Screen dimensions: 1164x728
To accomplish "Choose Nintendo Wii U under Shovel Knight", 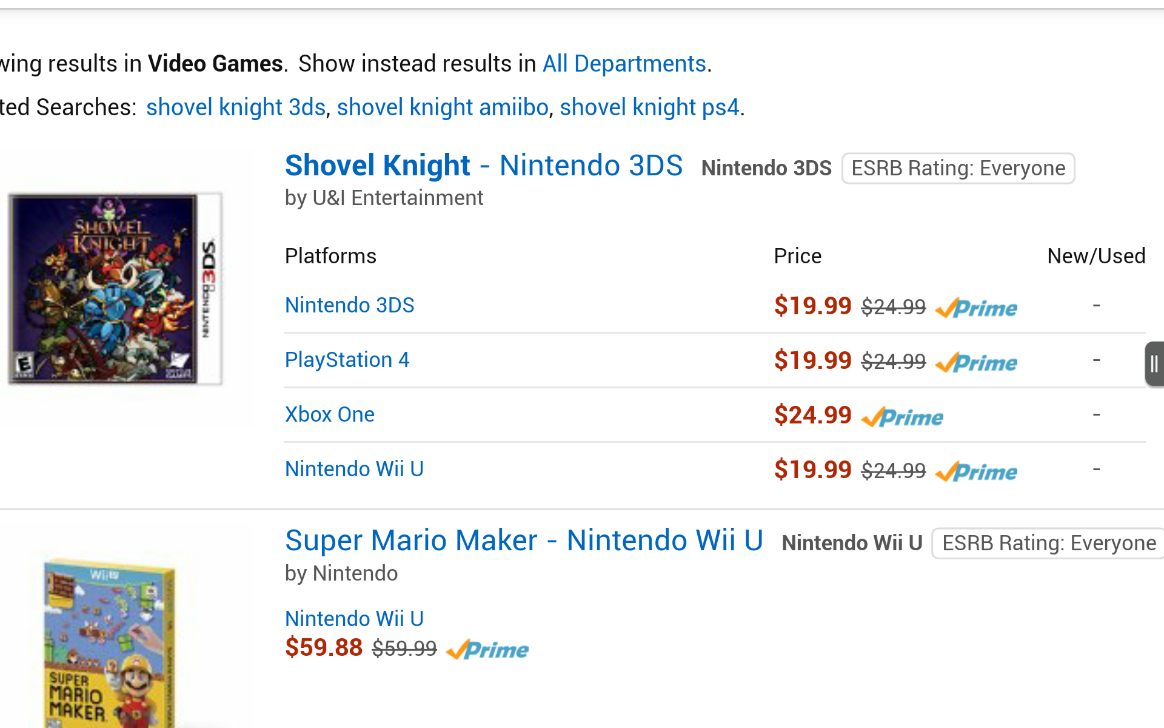I will [354, 469].
